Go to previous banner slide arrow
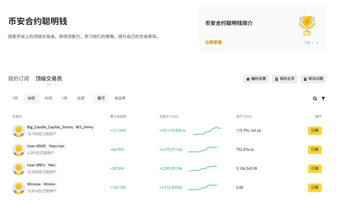339x200 pixels. point(313,43)
